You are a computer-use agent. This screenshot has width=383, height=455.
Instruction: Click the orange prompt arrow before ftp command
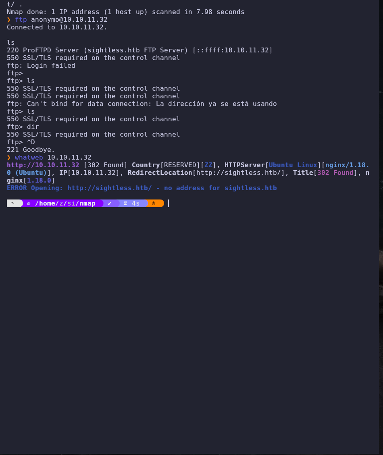9,20
